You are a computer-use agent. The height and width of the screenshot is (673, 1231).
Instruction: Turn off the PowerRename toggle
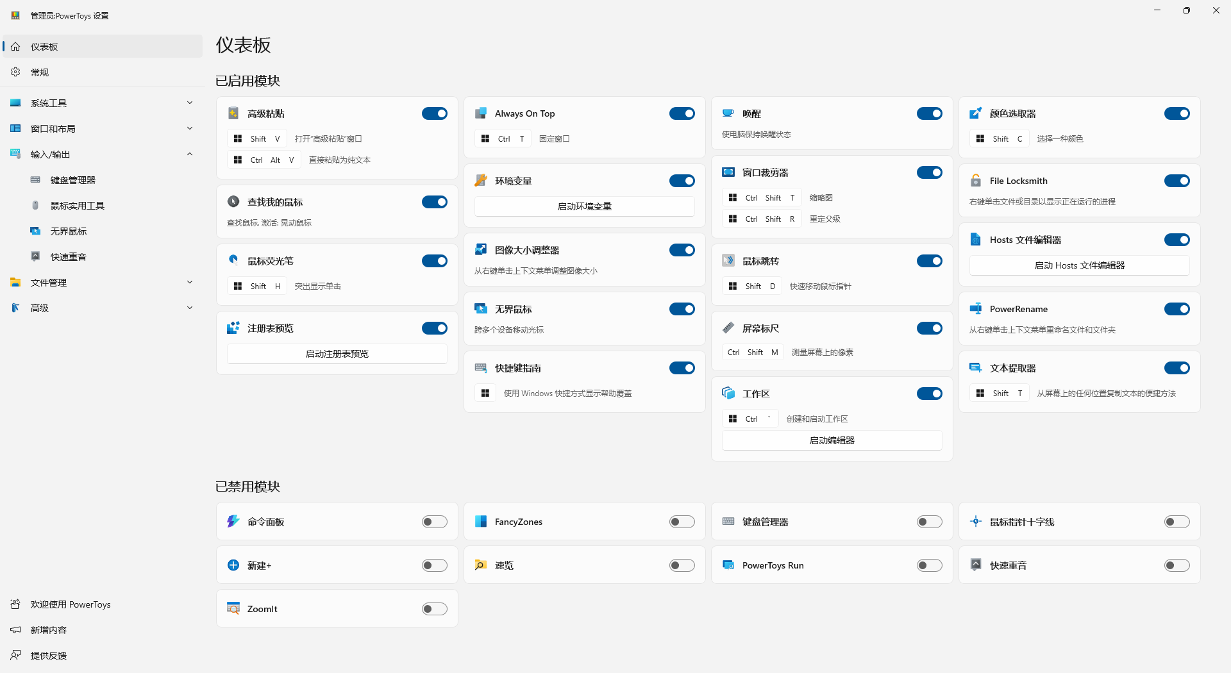[x=1177, y=309]
